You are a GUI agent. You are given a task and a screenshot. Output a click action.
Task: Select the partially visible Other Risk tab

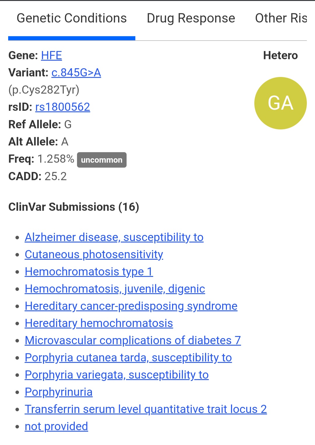coord(281,18)
